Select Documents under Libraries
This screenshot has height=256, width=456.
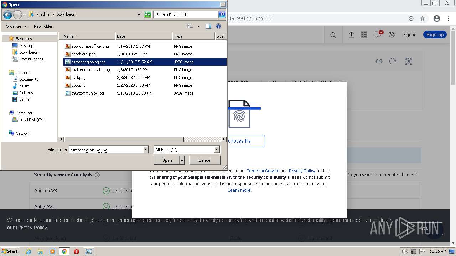28,79
